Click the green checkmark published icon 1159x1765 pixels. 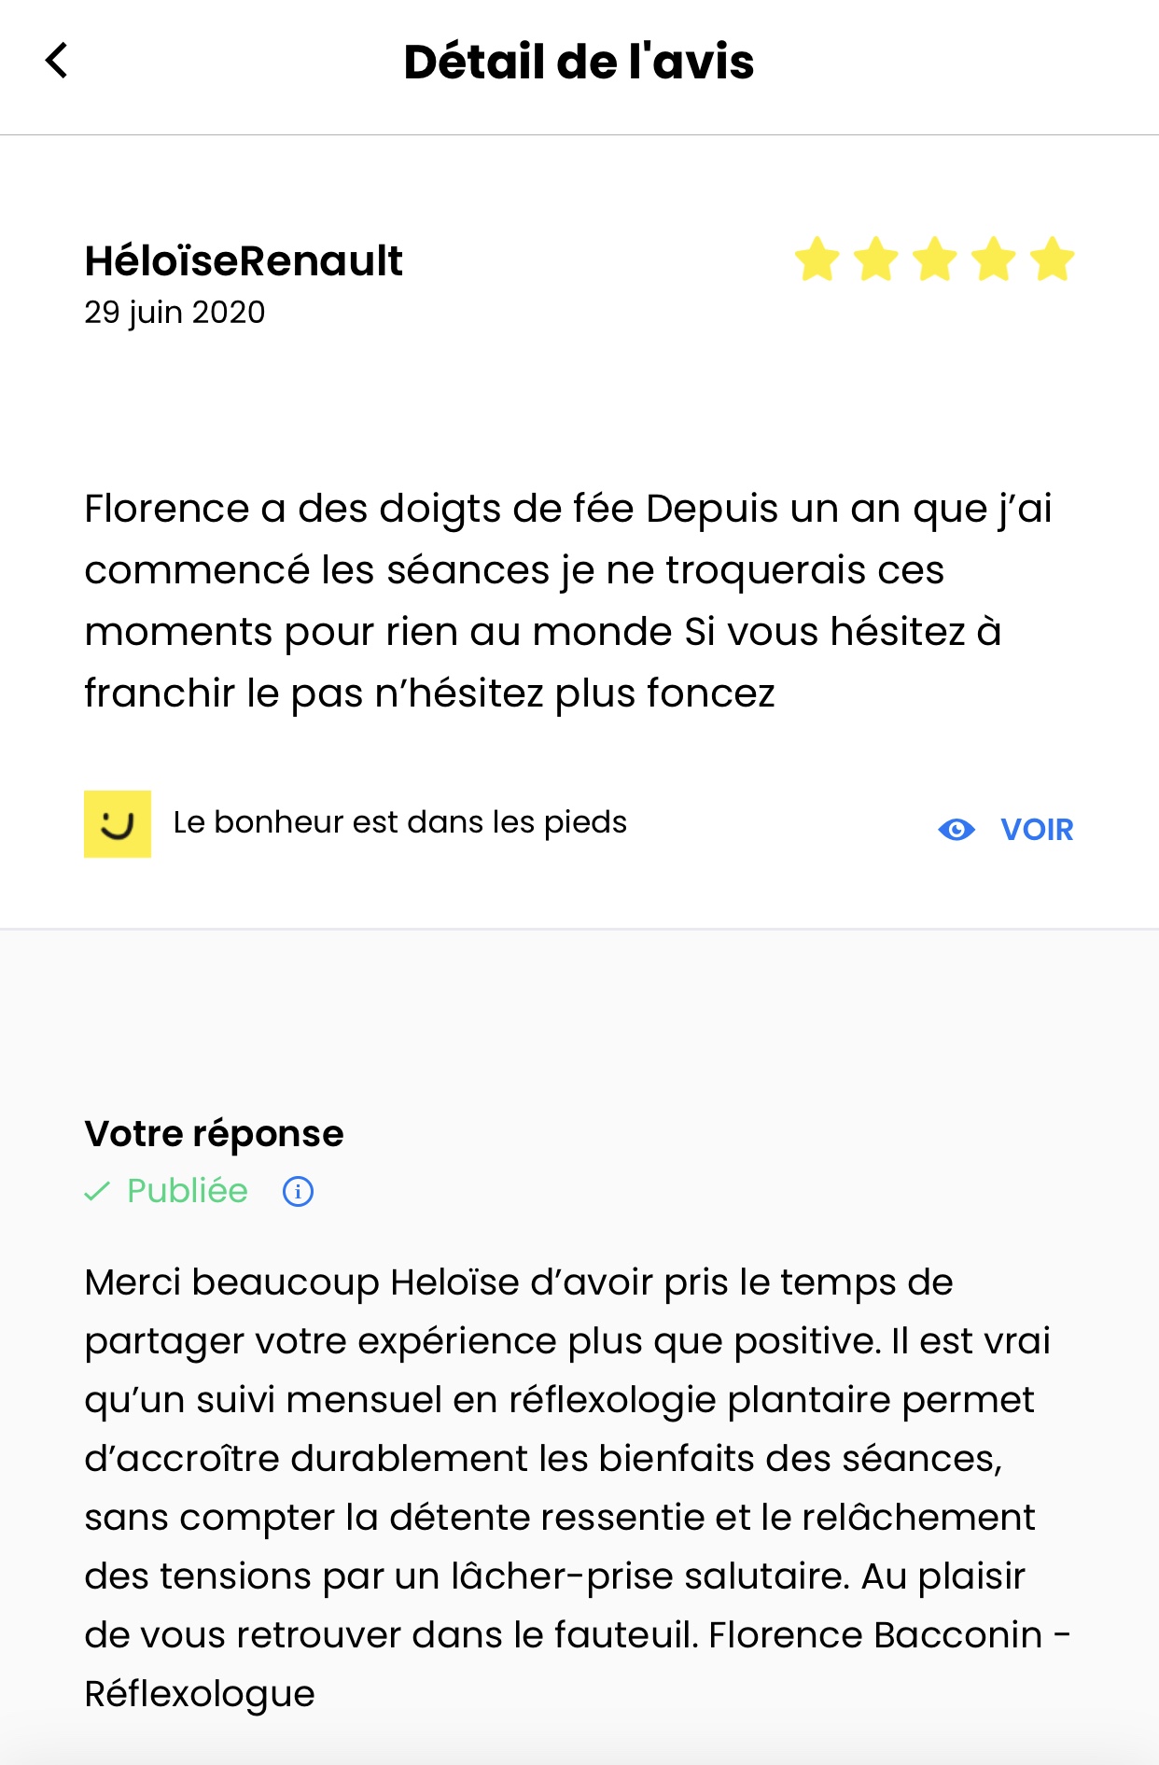point(97,1192)
